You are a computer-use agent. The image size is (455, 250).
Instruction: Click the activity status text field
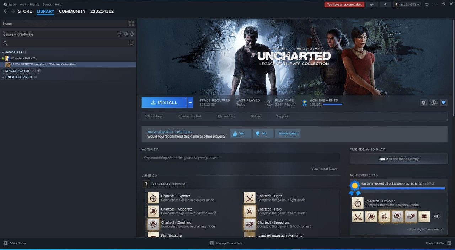241,158
